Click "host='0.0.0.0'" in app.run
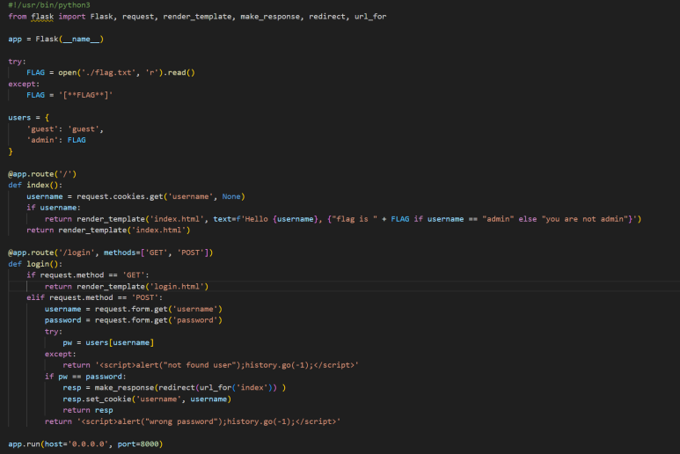680x454 pixels. [x=77, y=444]
